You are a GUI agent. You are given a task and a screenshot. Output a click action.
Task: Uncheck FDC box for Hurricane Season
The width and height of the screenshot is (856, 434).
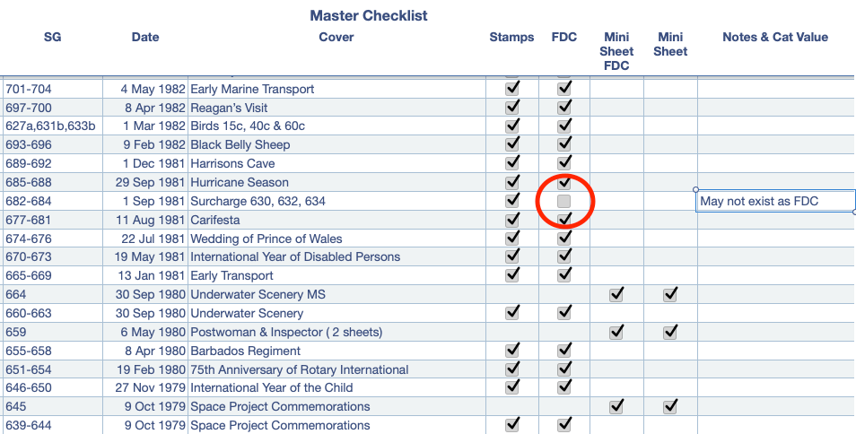click(563, 182)
